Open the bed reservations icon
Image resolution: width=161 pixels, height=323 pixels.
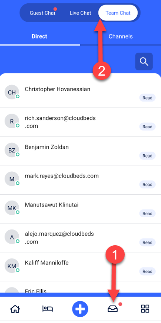tap(48, 308)
